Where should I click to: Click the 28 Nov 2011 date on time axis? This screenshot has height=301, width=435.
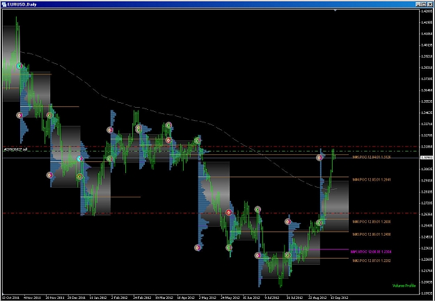point(54,298)
